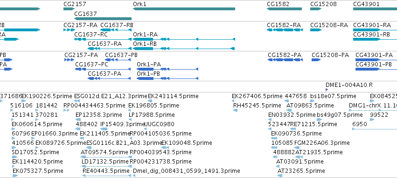Select the CG1582 gene bar
Viewport: 397px width, 178px height.
(284, 9)
